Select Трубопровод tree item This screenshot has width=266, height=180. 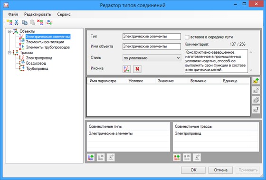pyautogui.click(x=37, y=69)
